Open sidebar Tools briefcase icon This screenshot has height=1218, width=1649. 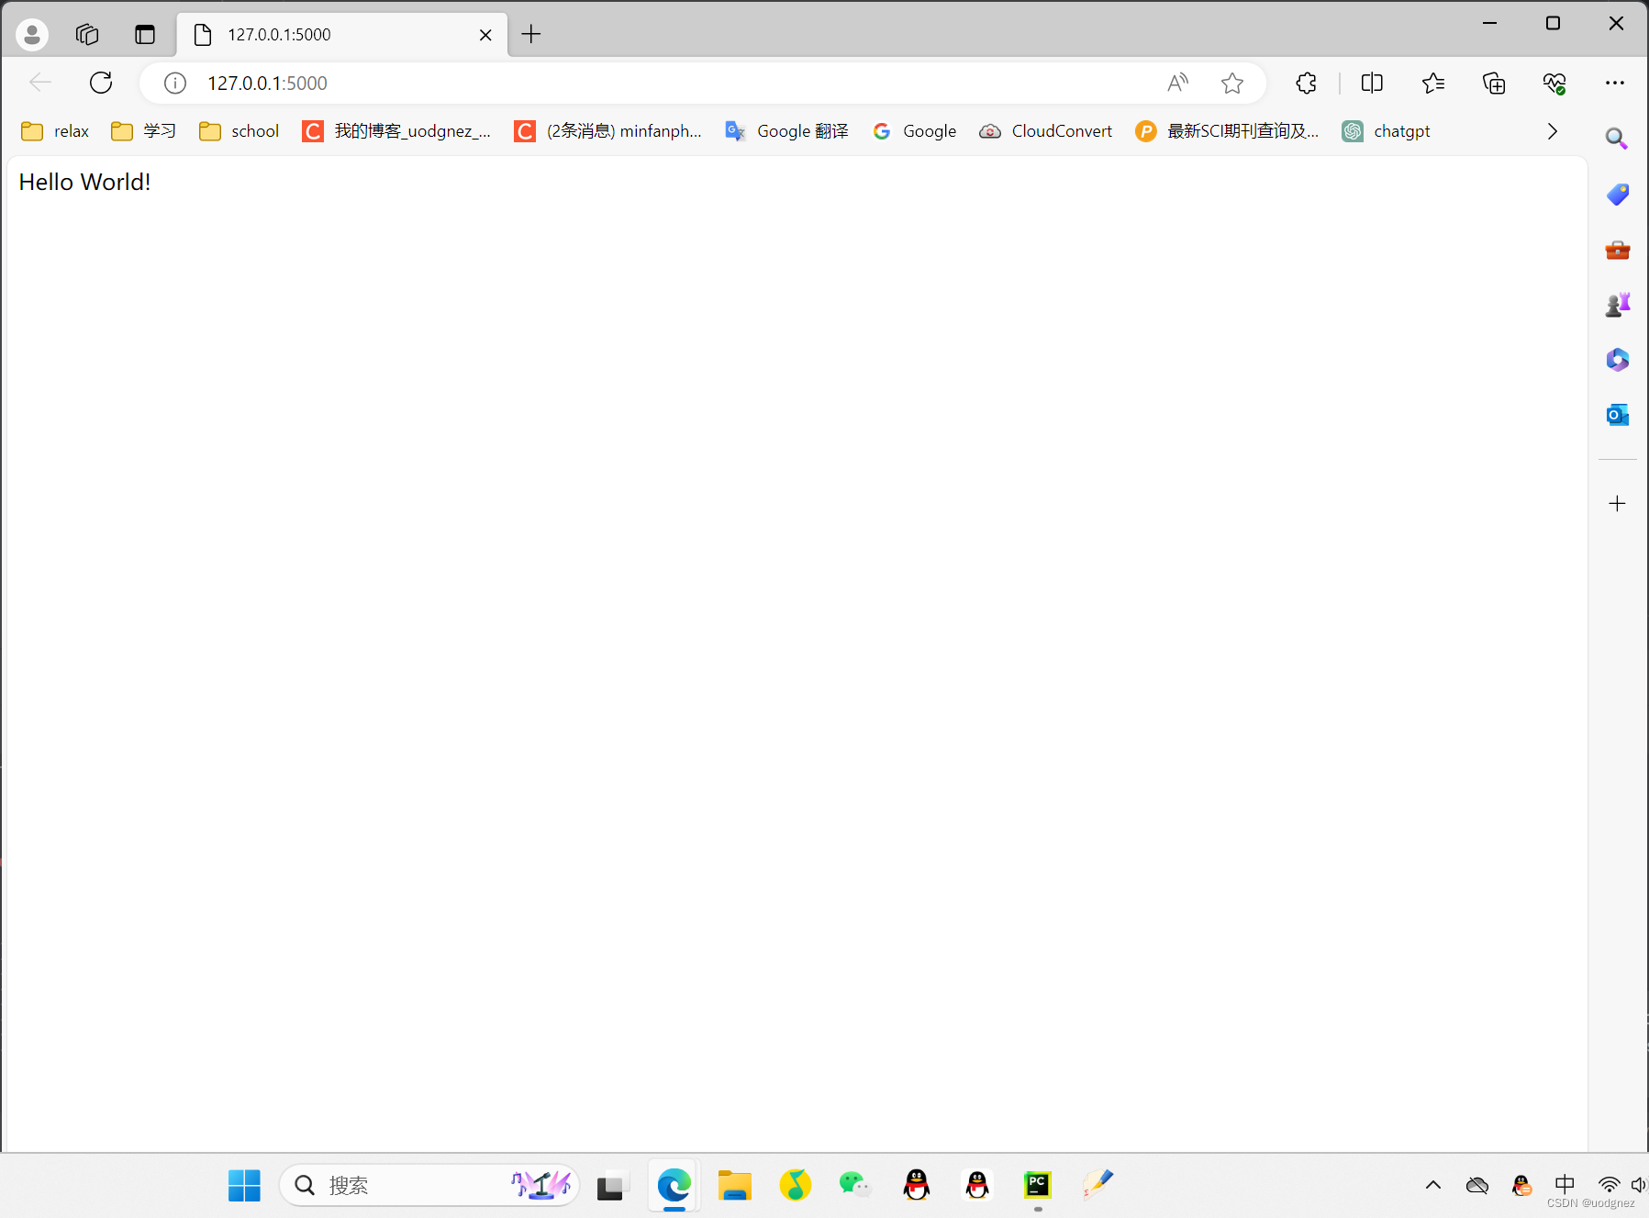[1617, 250]
